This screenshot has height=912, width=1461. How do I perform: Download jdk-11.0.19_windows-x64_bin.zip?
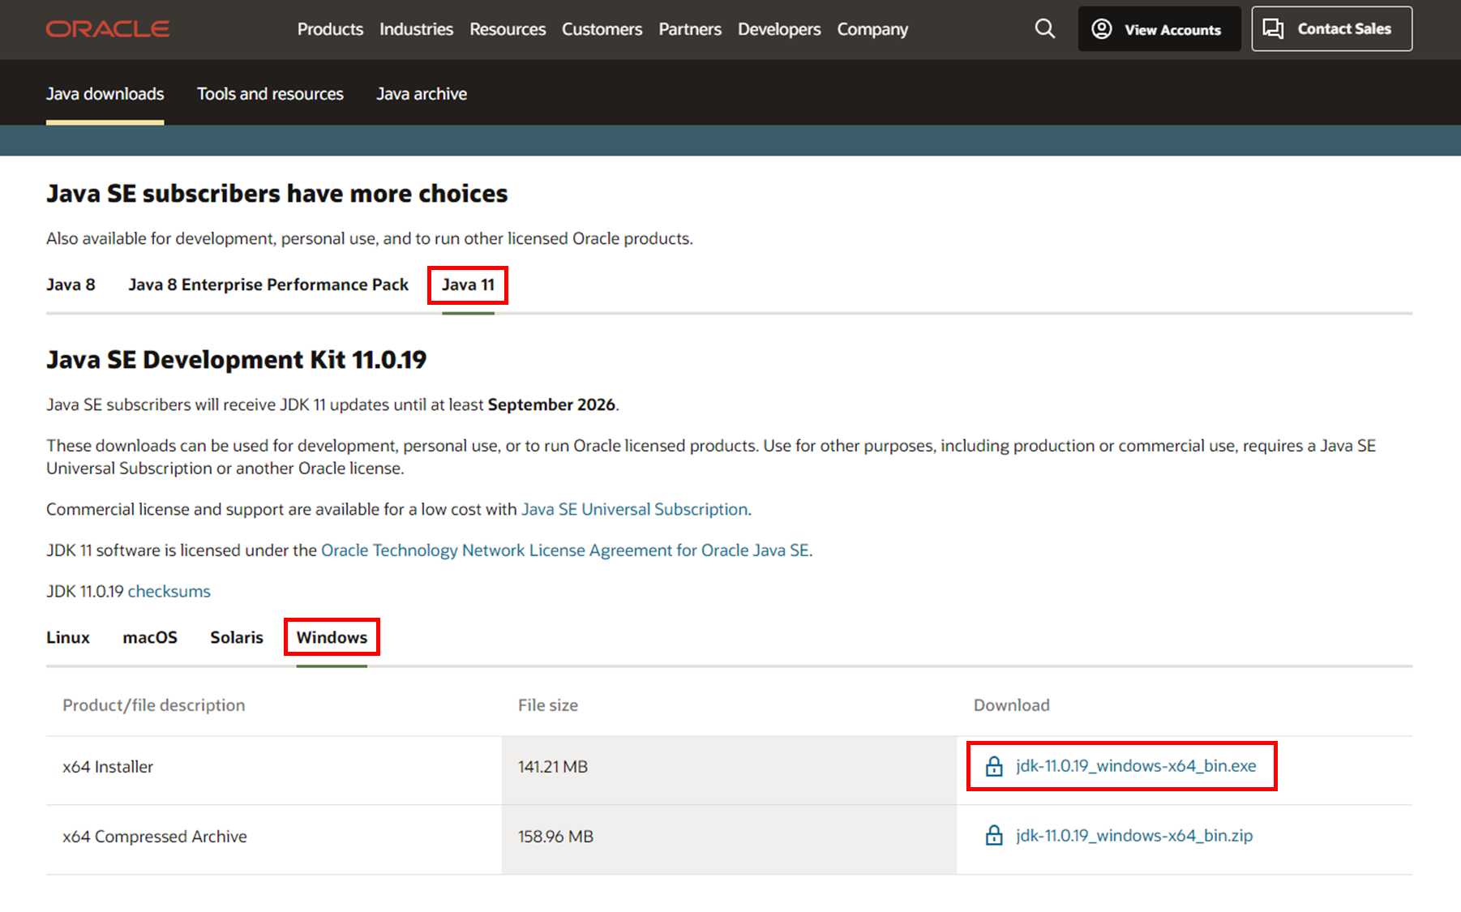pos(1134,835)
